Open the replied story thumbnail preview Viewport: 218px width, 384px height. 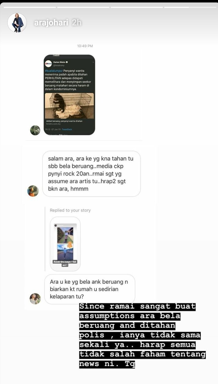pyautogui.click(x=65, y=244)
